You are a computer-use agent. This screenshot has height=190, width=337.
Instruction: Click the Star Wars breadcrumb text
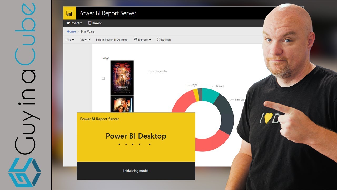87,31
